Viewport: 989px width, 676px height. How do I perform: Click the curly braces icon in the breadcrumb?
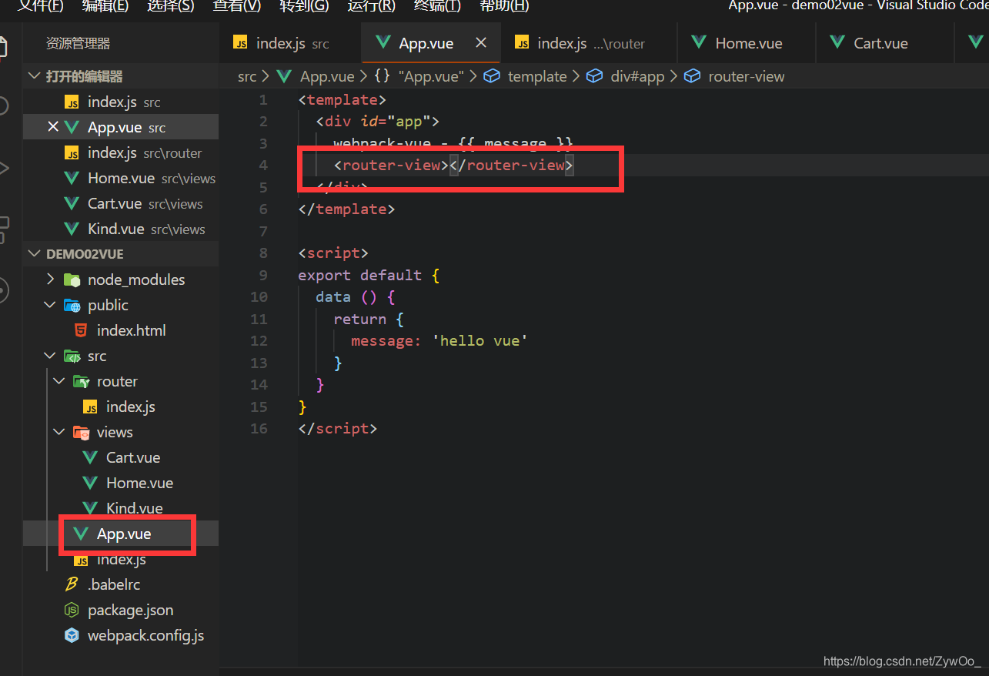pos(382,76)
